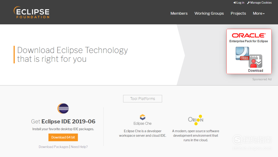This screenshot has width=278, height=157.
Task: Open the Log in link
Action: [x=239, y=3]
